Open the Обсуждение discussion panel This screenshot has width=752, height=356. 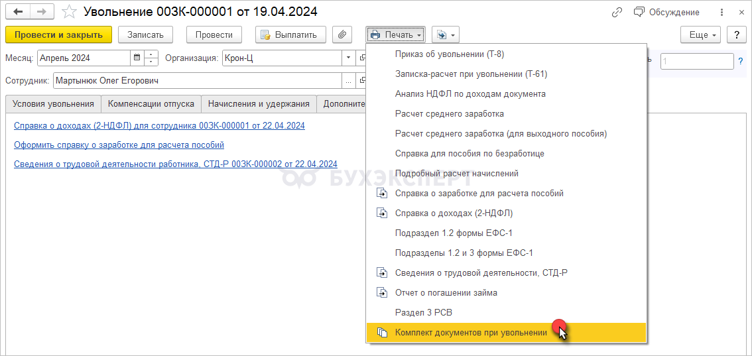[x=666, y=13]
